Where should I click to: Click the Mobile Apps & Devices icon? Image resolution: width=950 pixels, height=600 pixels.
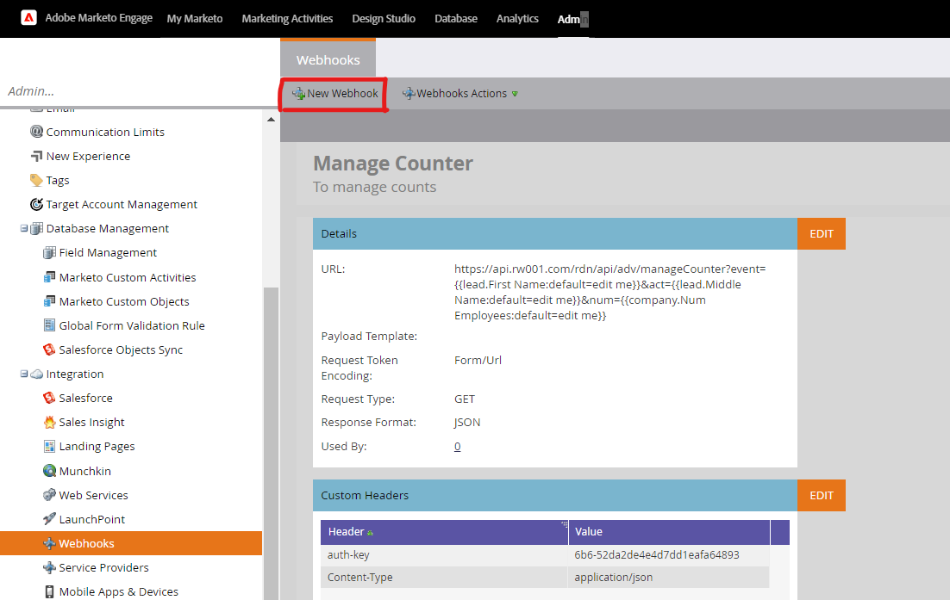coord(49,591)
